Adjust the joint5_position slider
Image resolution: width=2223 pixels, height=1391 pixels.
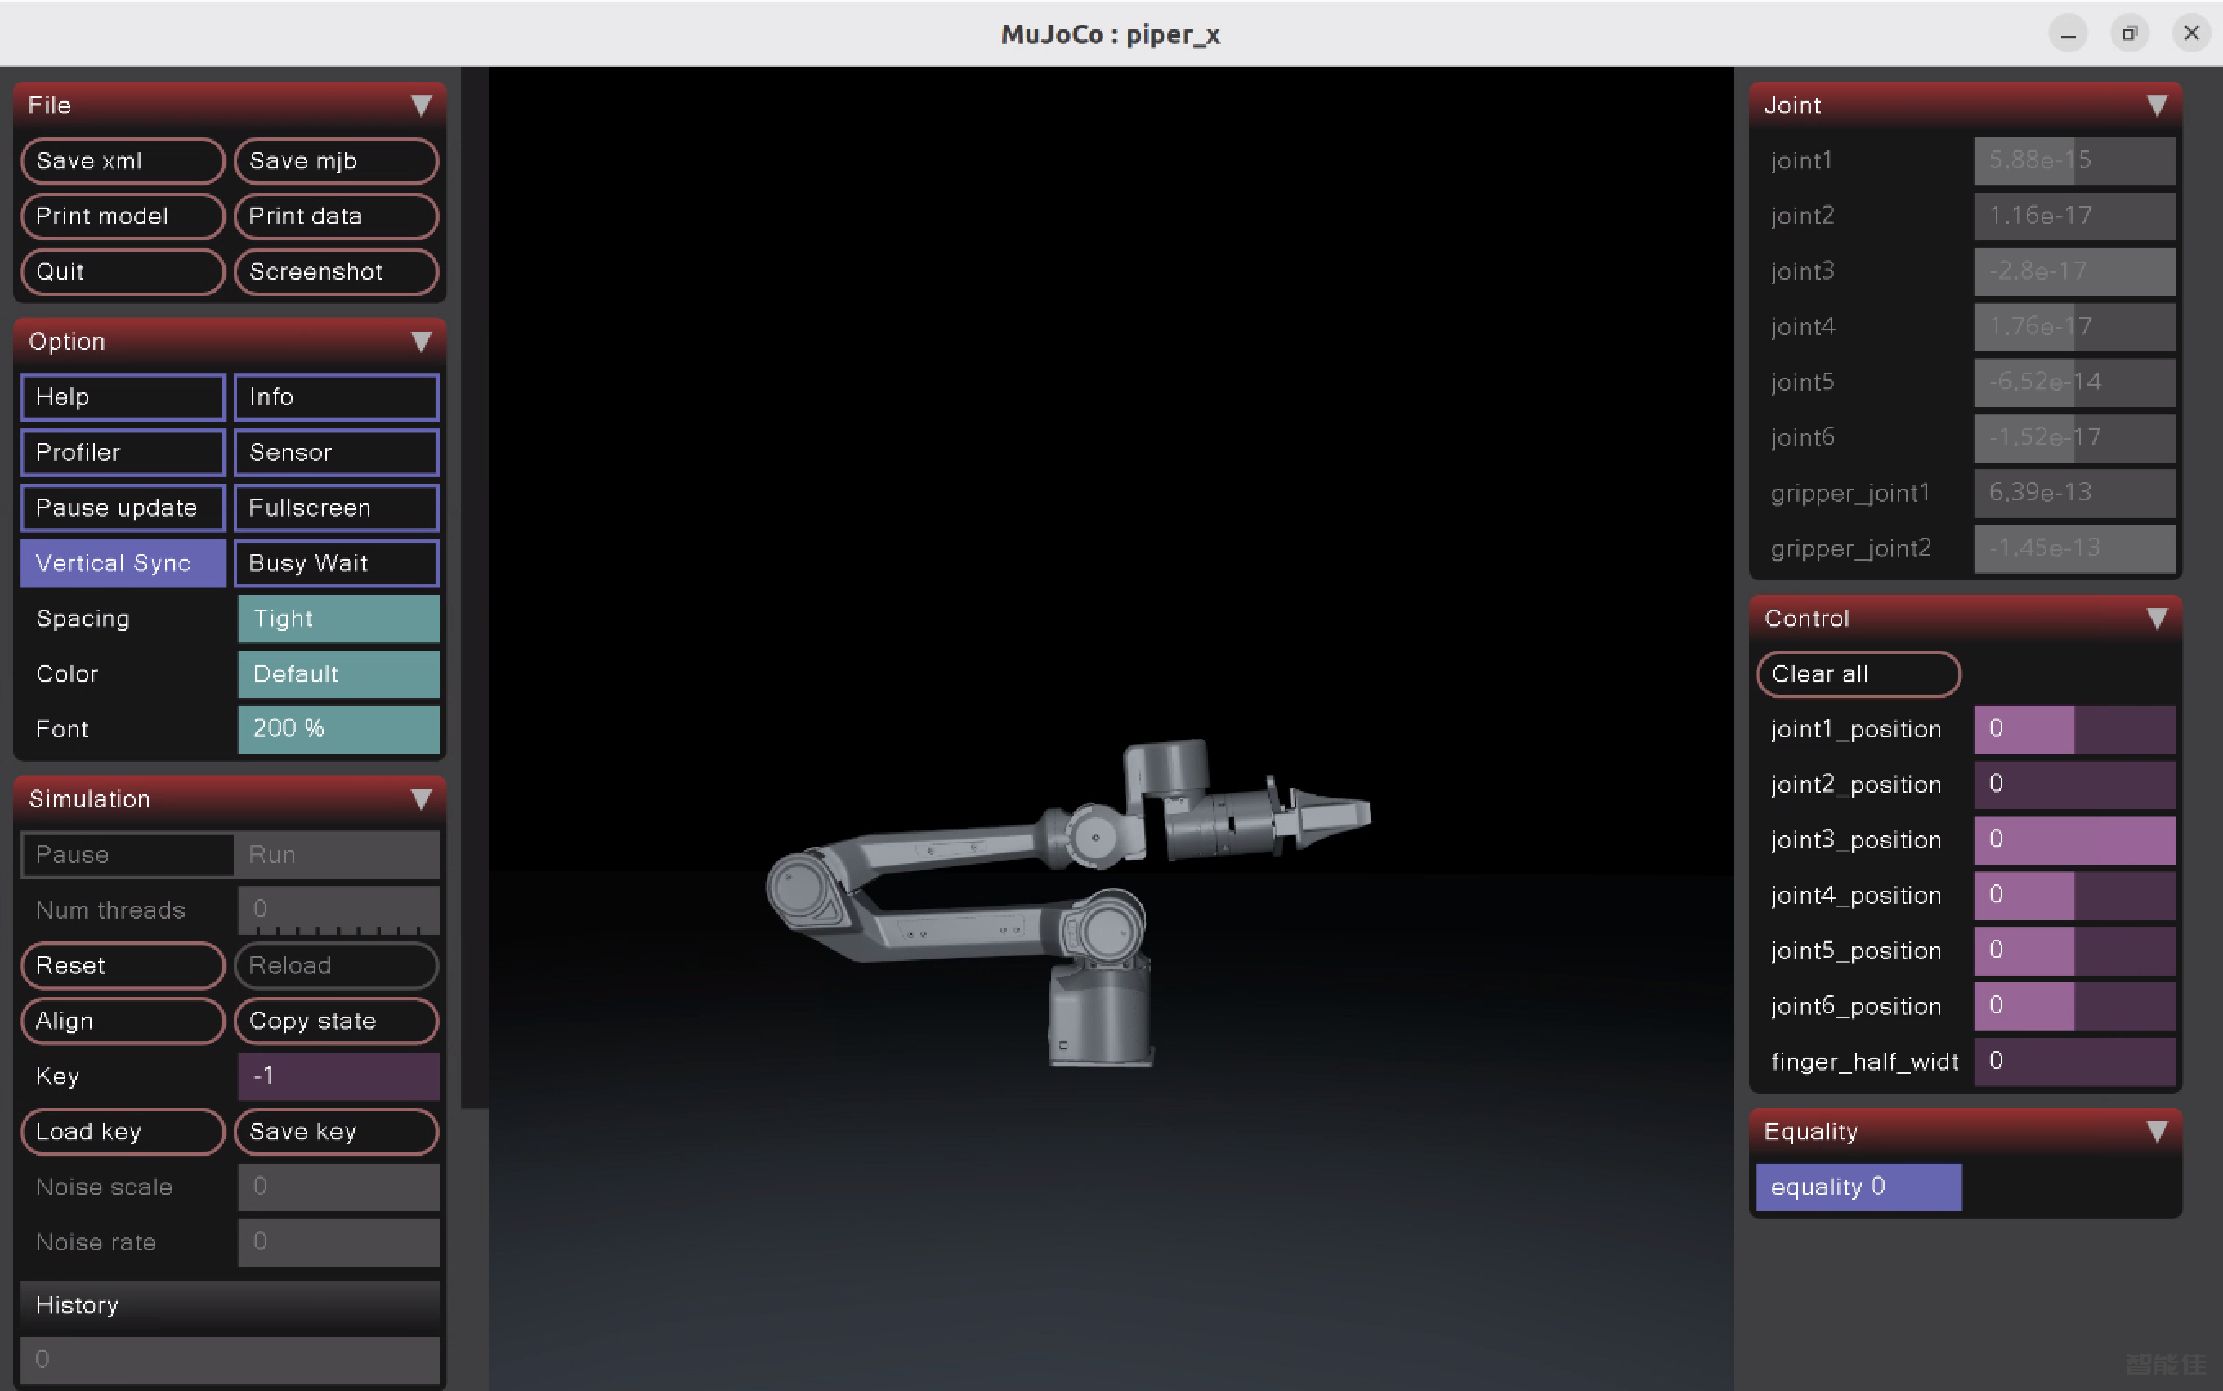2074,951
